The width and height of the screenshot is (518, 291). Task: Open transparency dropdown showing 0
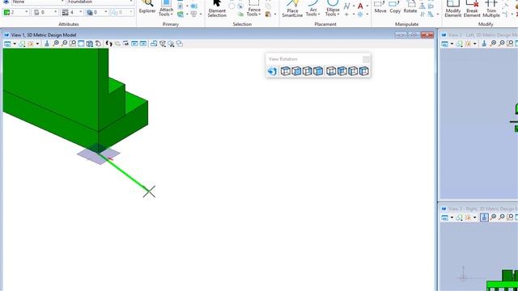click(x=106, y=12)
